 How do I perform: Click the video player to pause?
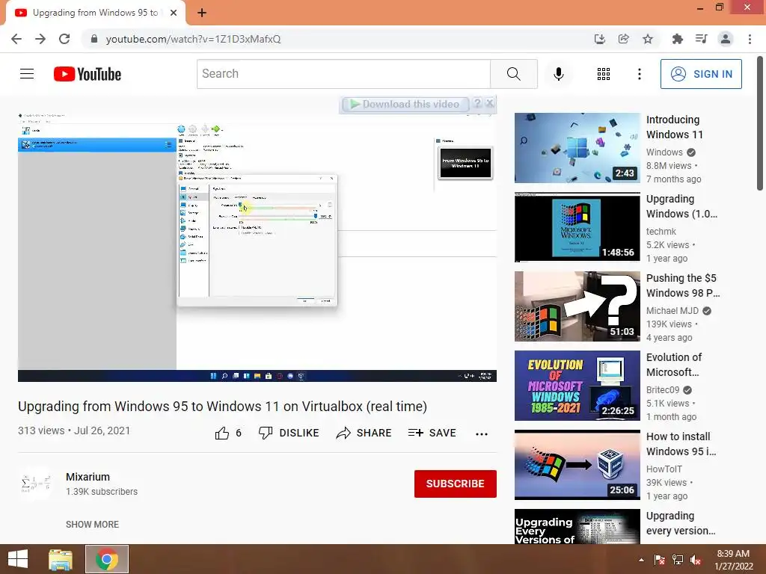pos(257,247)
